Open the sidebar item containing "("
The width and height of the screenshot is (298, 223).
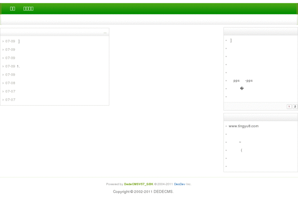[241, 150]
